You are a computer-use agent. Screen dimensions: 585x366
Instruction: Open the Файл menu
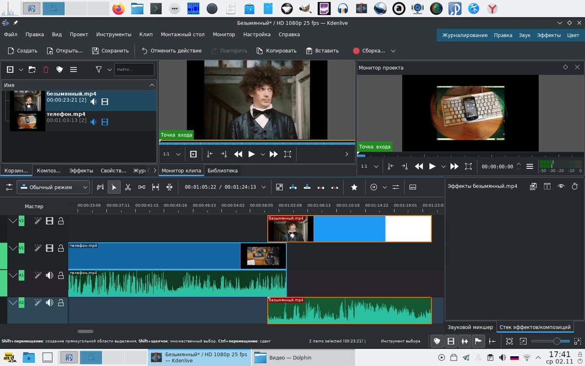click(x=11, y=35)
